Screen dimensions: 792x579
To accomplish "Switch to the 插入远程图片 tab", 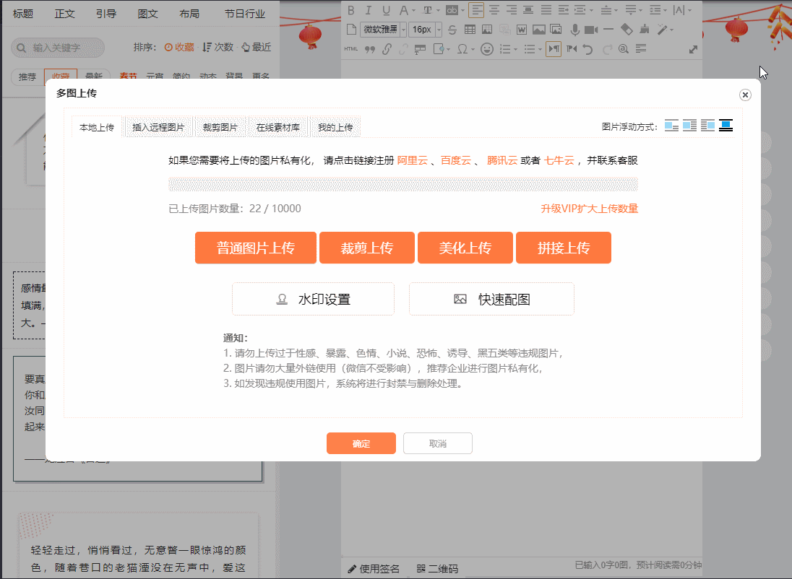I will (x=158, y=127).
